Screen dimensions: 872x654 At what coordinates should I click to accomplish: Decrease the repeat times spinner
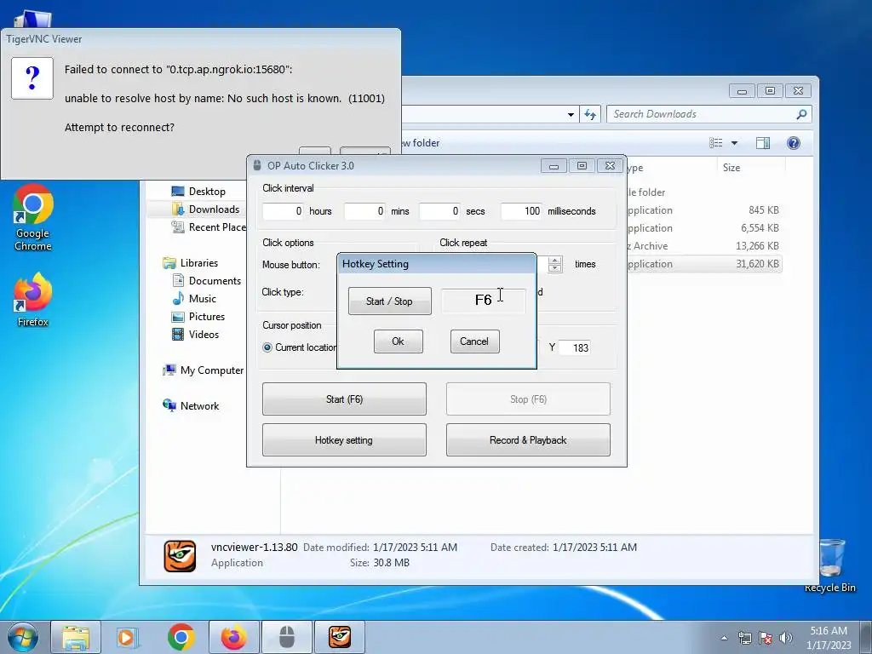pos(554,268)
